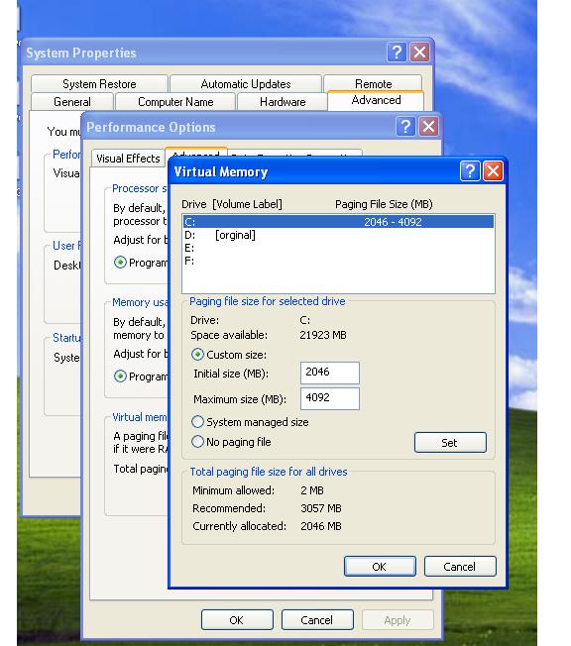Select drive E: in the drive list
Image resolution: width=571 pixels, height=646 pixels.
coord(338,248)
